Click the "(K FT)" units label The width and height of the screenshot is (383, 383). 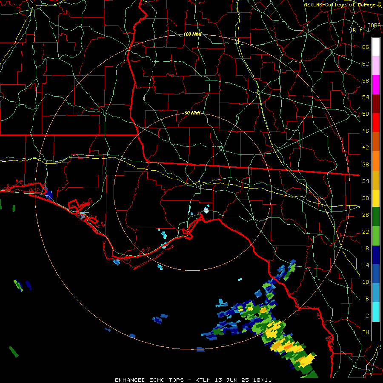pos(360,29)
